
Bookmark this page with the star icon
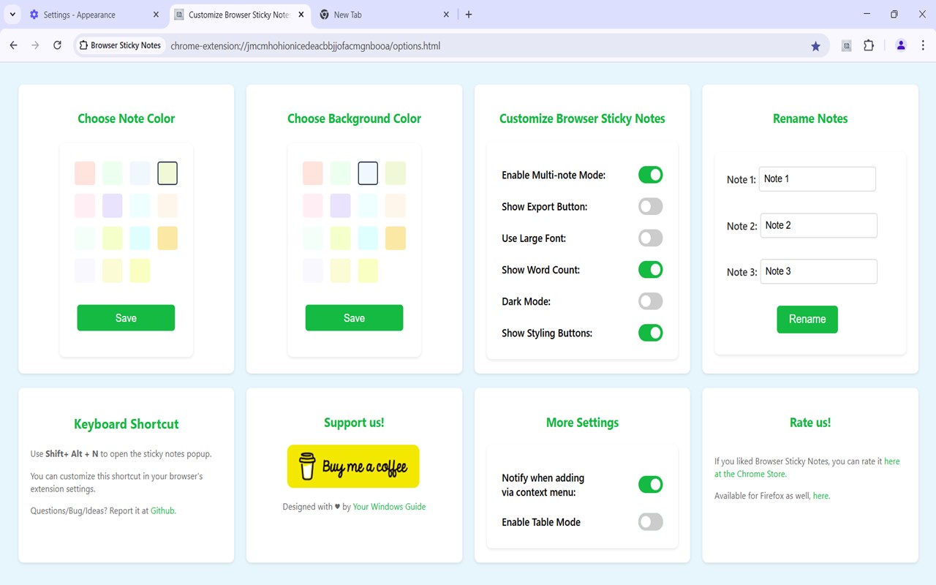coord(815,46)
